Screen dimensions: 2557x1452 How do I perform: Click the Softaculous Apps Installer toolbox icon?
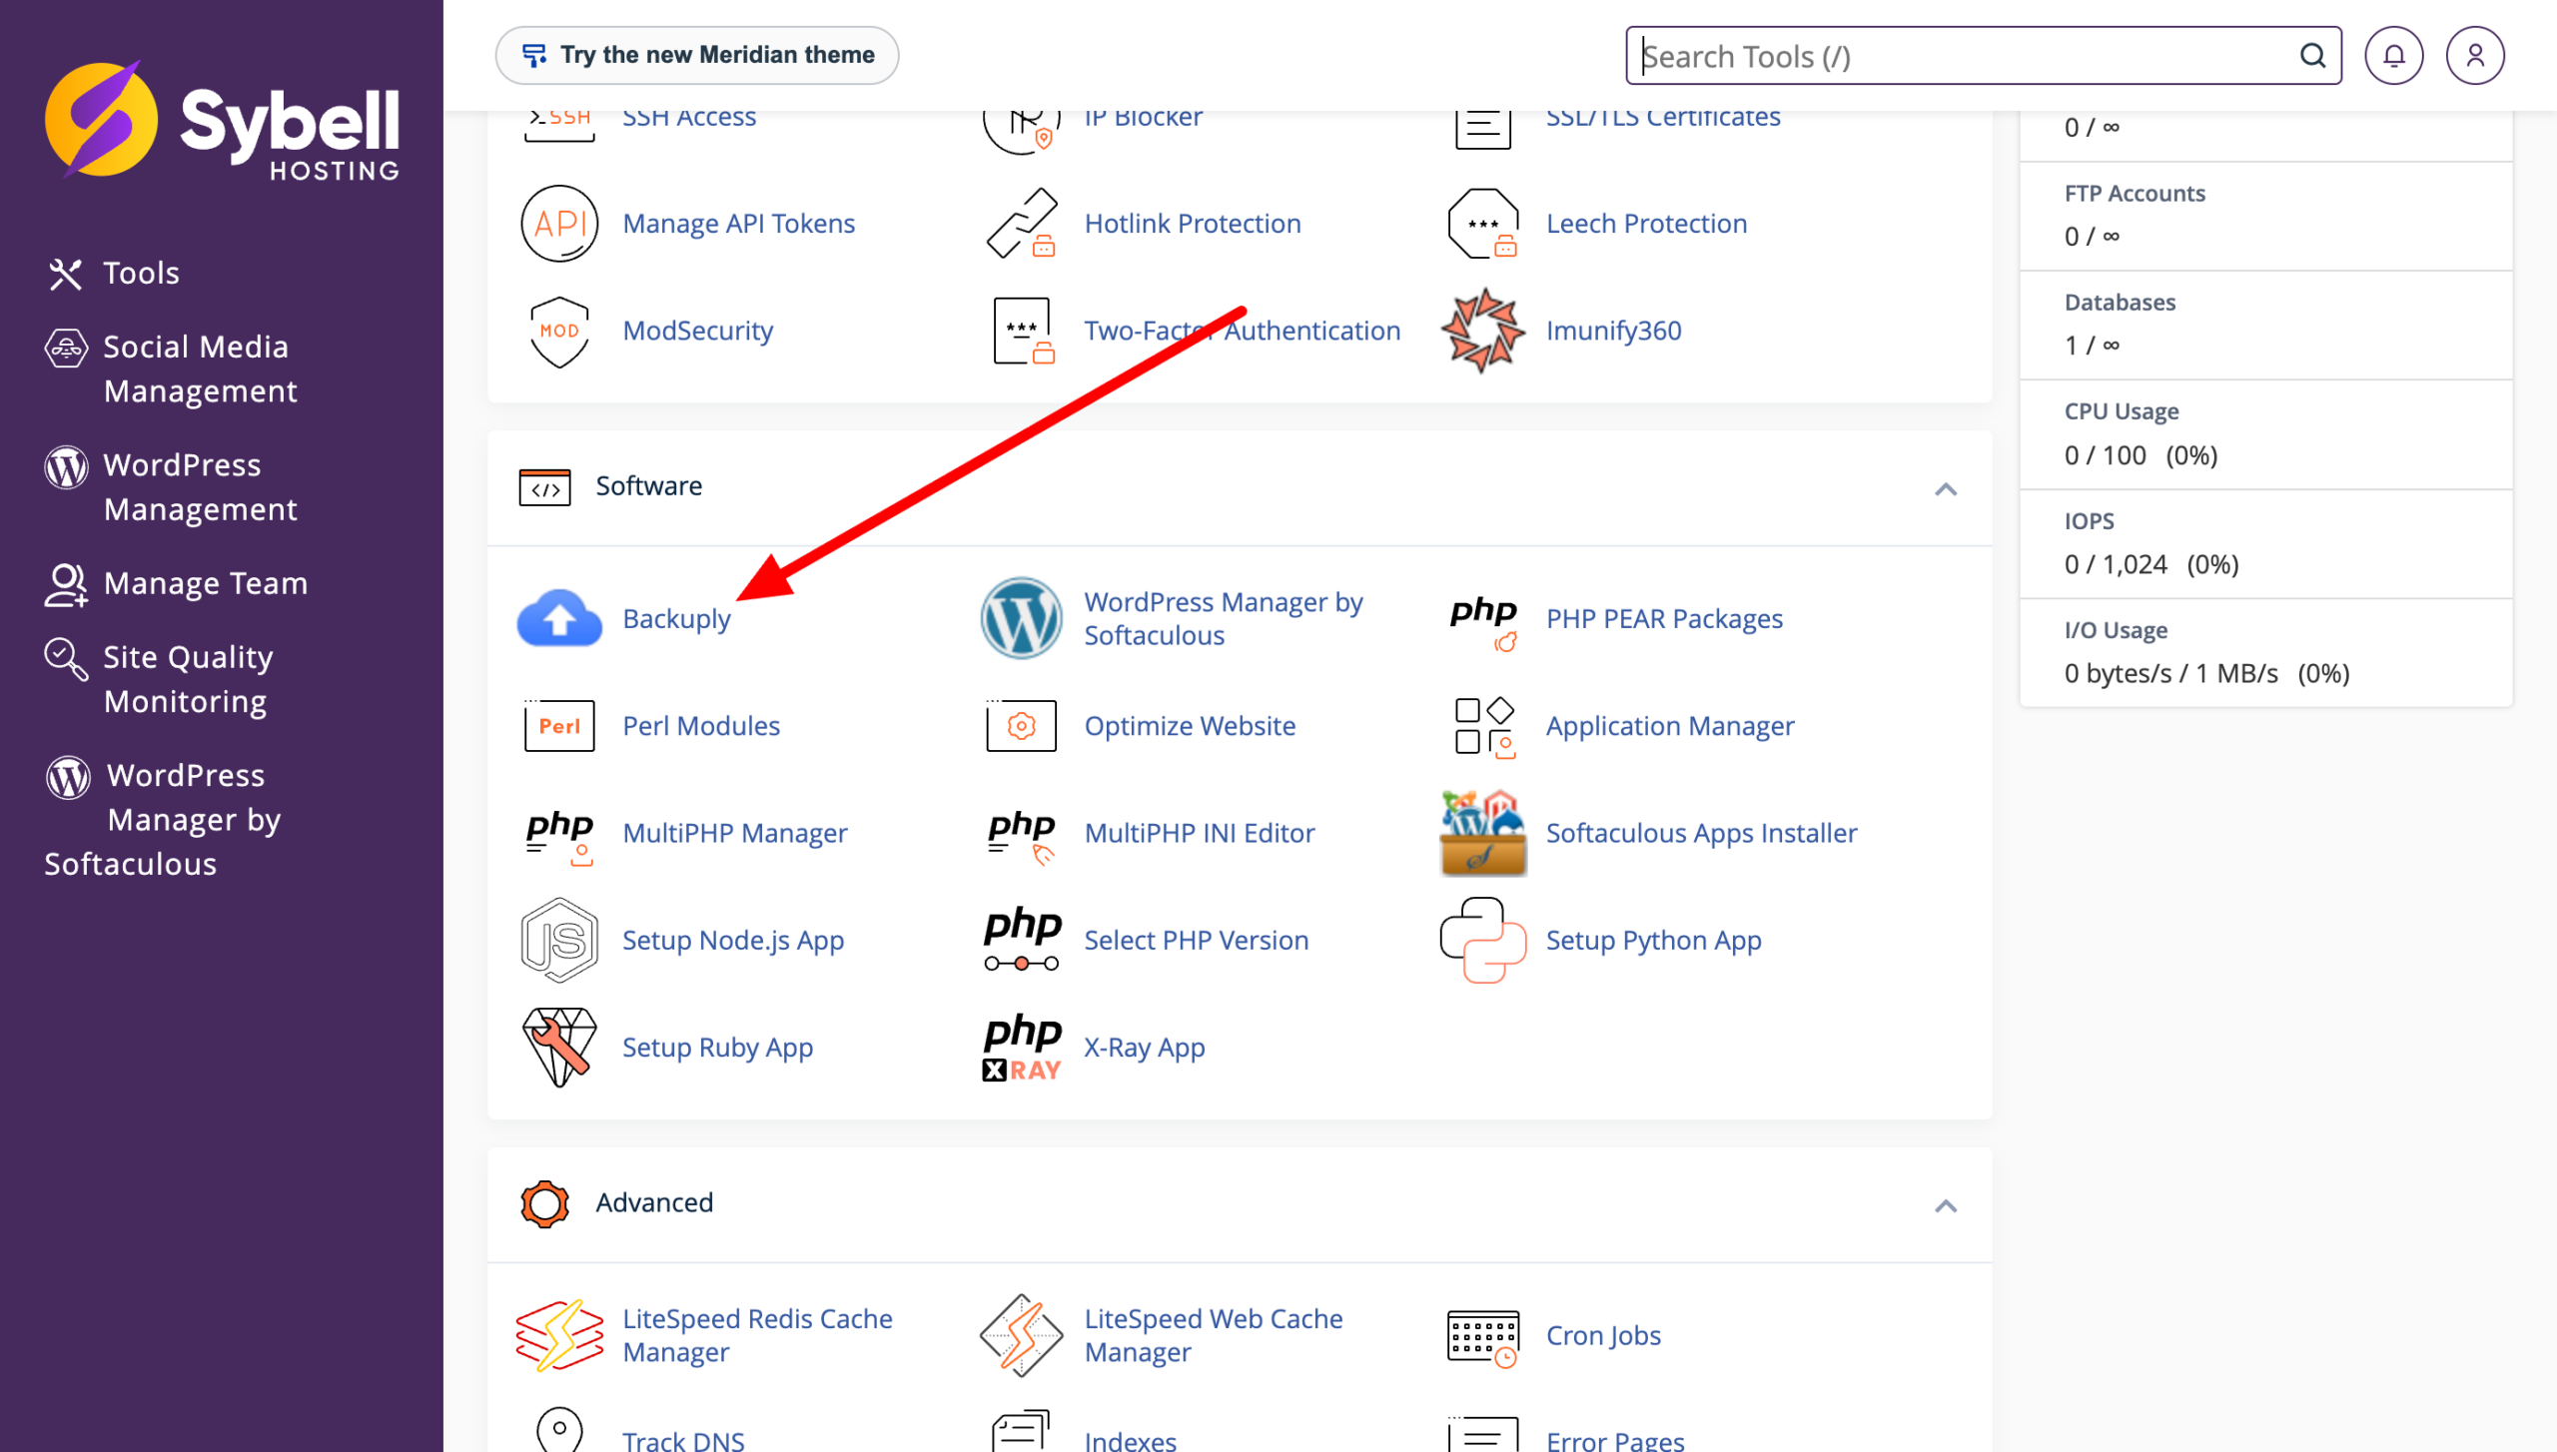click(1483, 834)
